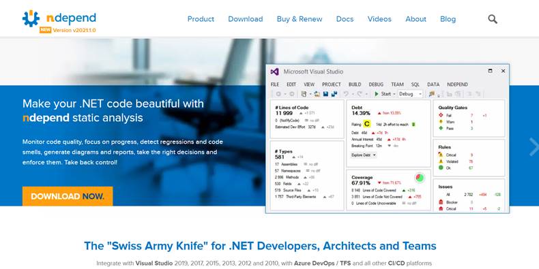Go to next carousel slide arrow
Screen dimensions: 539x269
(534, 147)
